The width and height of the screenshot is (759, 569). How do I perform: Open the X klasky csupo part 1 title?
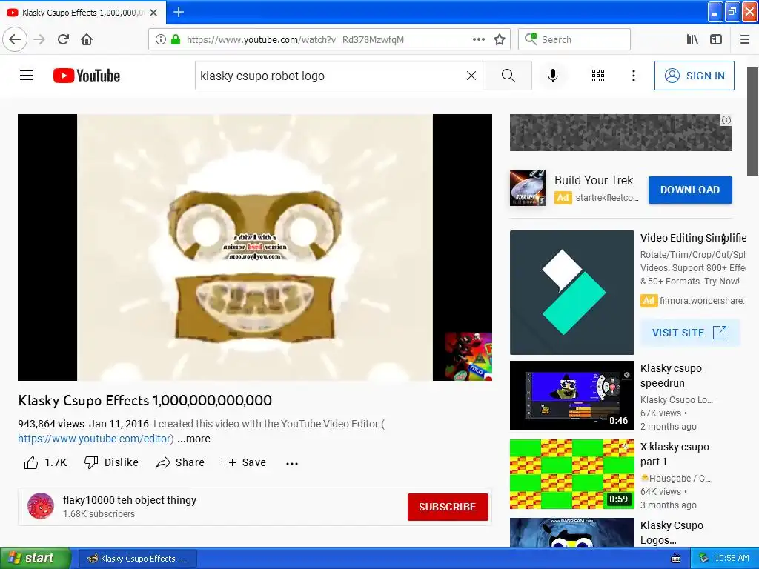click(x=675, y=454)
